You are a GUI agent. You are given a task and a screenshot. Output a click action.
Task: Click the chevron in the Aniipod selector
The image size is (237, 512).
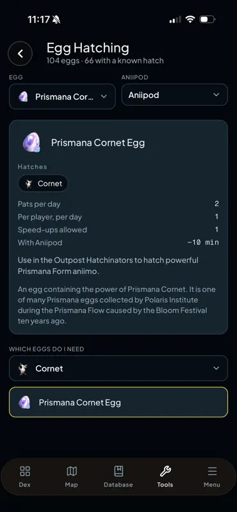tap(216, 95)
